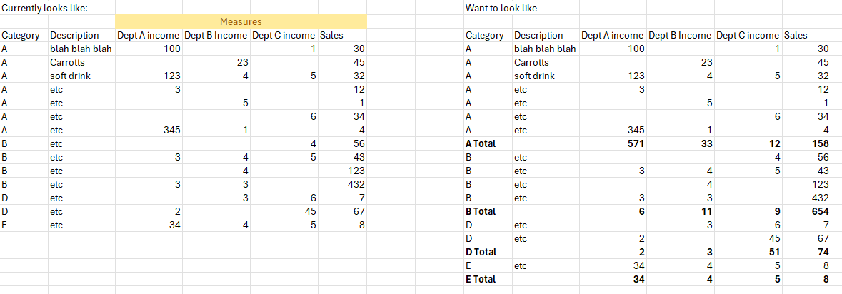Select 'Dept C income' header in right table
Image resolution: width=842 pixels, height=294 pixels.
click(x=747, y=36)
